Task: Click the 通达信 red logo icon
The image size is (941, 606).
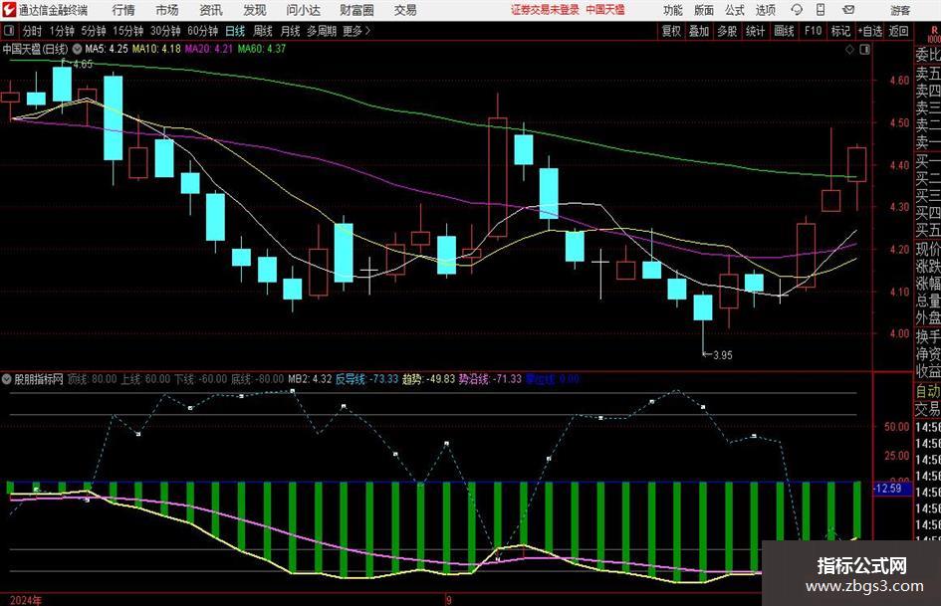Action: pos(9,10)
